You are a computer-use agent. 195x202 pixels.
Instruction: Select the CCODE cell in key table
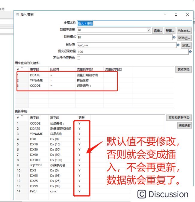[35, 86]
